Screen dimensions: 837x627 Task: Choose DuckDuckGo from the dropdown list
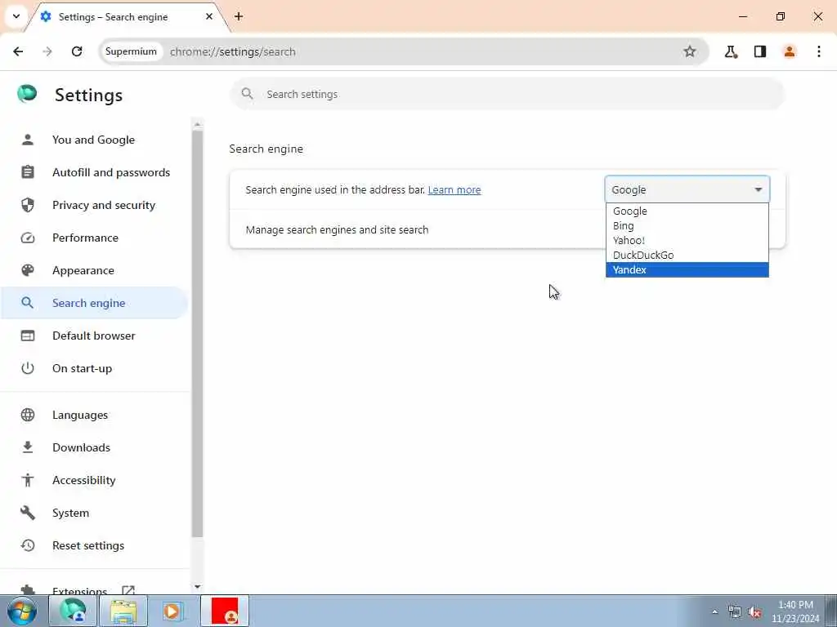click(687, 255)
